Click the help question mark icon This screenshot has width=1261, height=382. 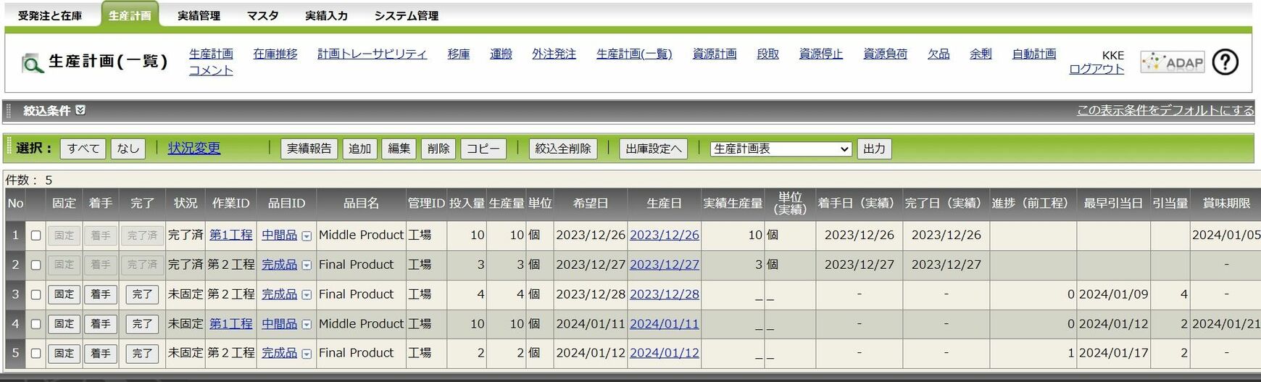[x=1225, y=62]
